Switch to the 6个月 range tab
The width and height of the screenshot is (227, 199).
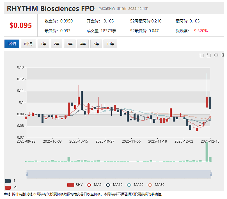pyautogui.click(x=28, y=44)
